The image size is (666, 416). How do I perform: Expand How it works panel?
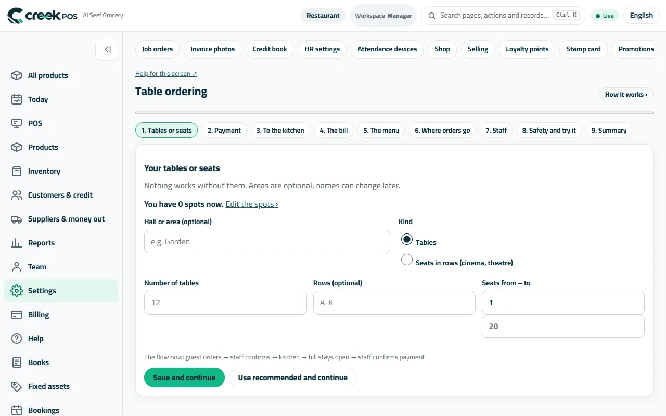click(x=626, y=95)
